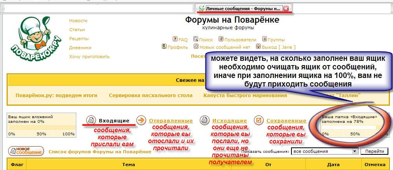Click the Группы groups icon

265,39
